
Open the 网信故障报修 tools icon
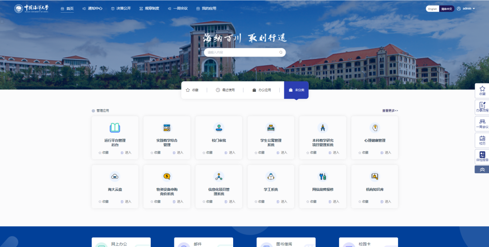pyautogui.click(x=323, y=176)
